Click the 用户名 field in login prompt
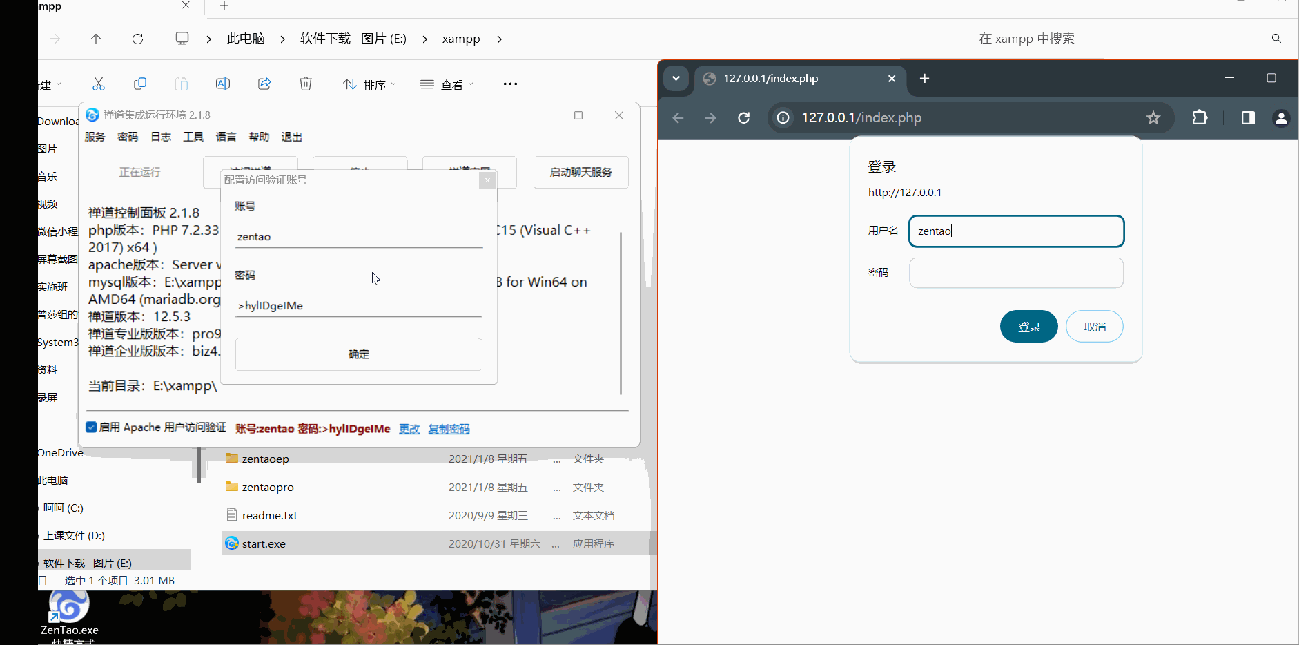Viewport: 1299px width, 645px height. click(x=1017, y=231)
